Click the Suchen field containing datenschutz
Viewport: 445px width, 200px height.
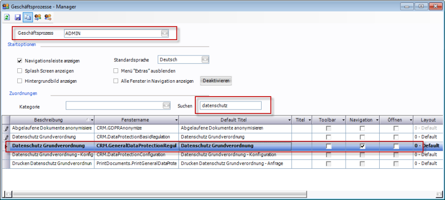pos(229,105)
